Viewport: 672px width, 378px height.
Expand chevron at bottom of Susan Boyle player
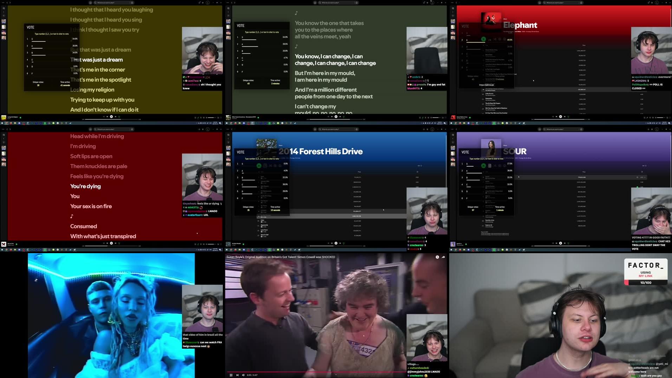coord(336,375)
